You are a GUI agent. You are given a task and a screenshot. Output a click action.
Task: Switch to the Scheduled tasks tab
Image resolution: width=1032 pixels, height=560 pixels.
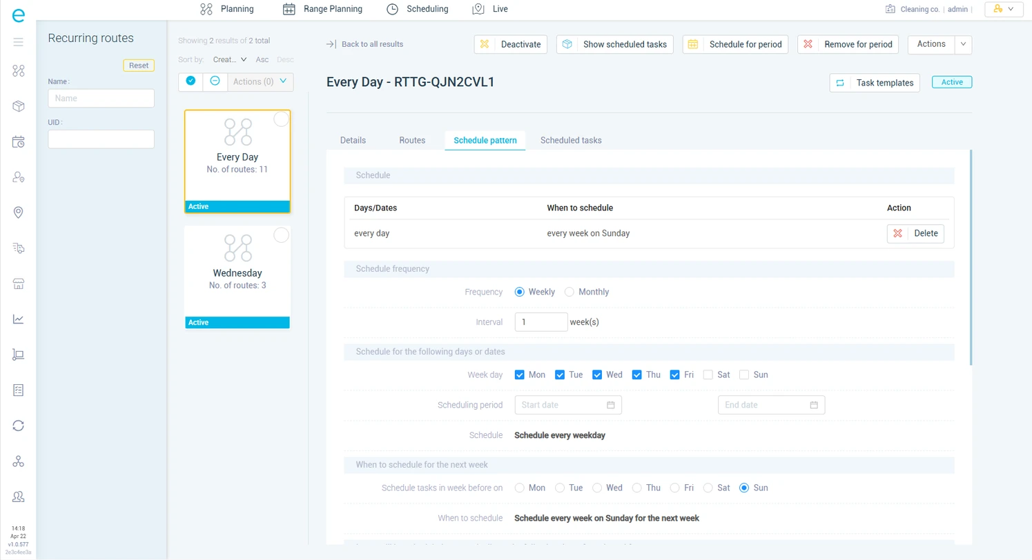click(x=571, y=140)
